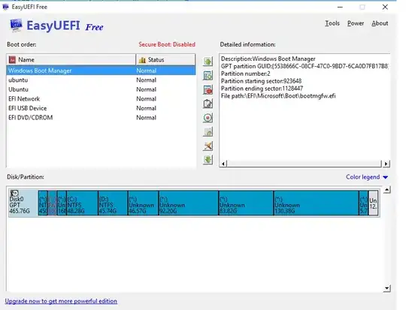Sort by the Status column header

(165, 60)
